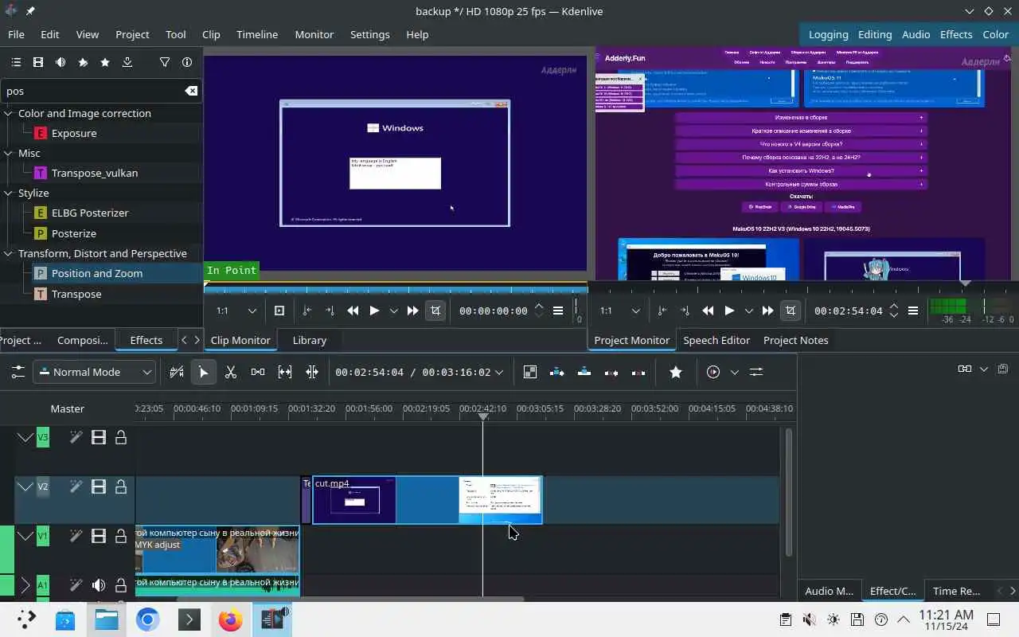Play the clip monitor
Screen dimensions: 1019x637
click(x=374, y=311)
